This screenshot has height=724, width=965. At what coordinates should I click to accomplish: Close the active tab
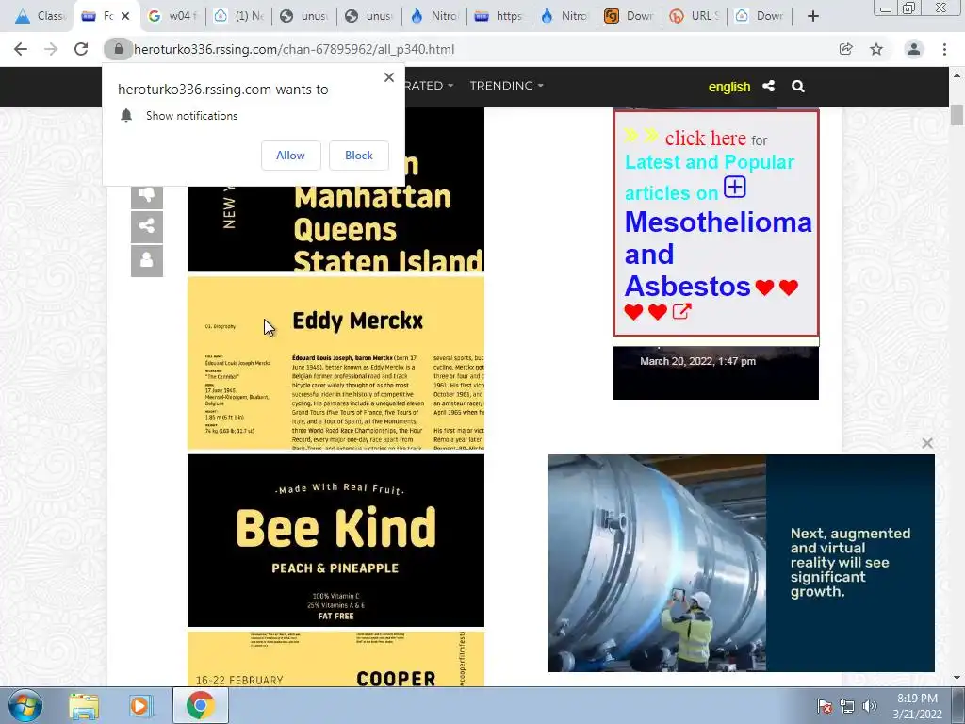(125, 16)
